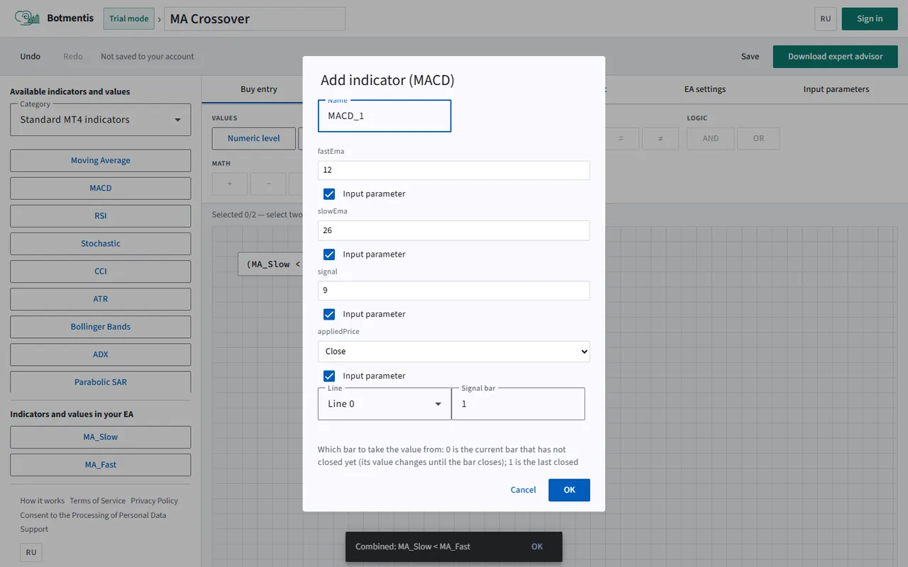Go to the Input parameters tab
Screen dimensions: 908x567
tap(836, 89)
